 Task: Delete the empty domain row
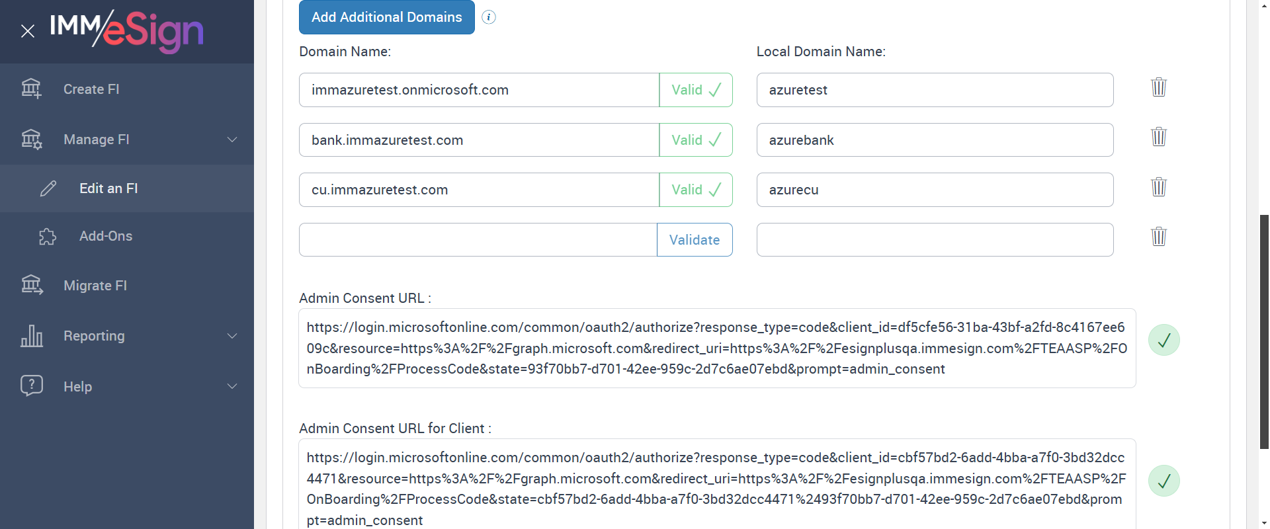(1158, 237)
